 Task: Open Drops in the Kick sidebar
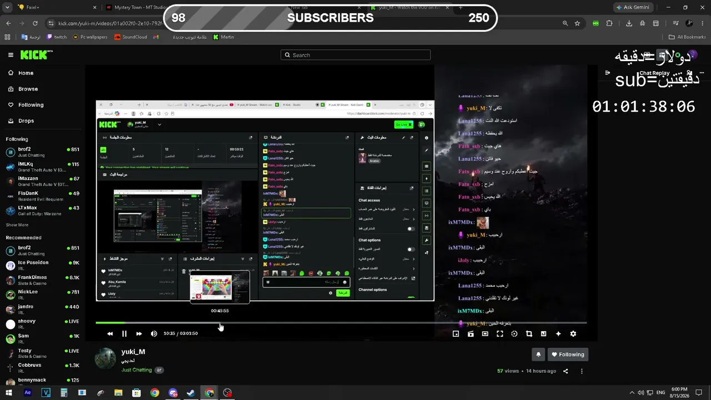pyautogui.click(x=26, y=121)
